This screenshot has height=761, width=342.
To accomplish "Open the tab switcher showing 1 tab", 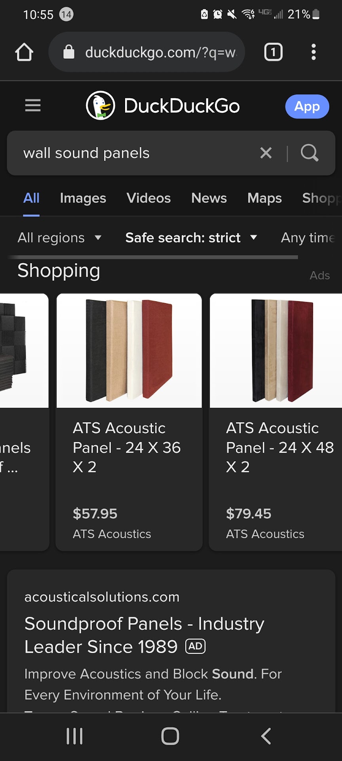I will tap(273, 52).
